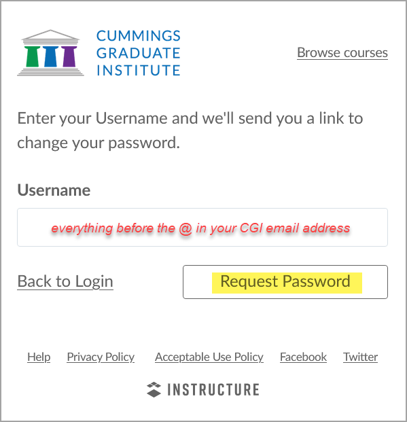Click the purple pillar in the logo
This screenshot has width=407, height=422.
click(69, 56)
